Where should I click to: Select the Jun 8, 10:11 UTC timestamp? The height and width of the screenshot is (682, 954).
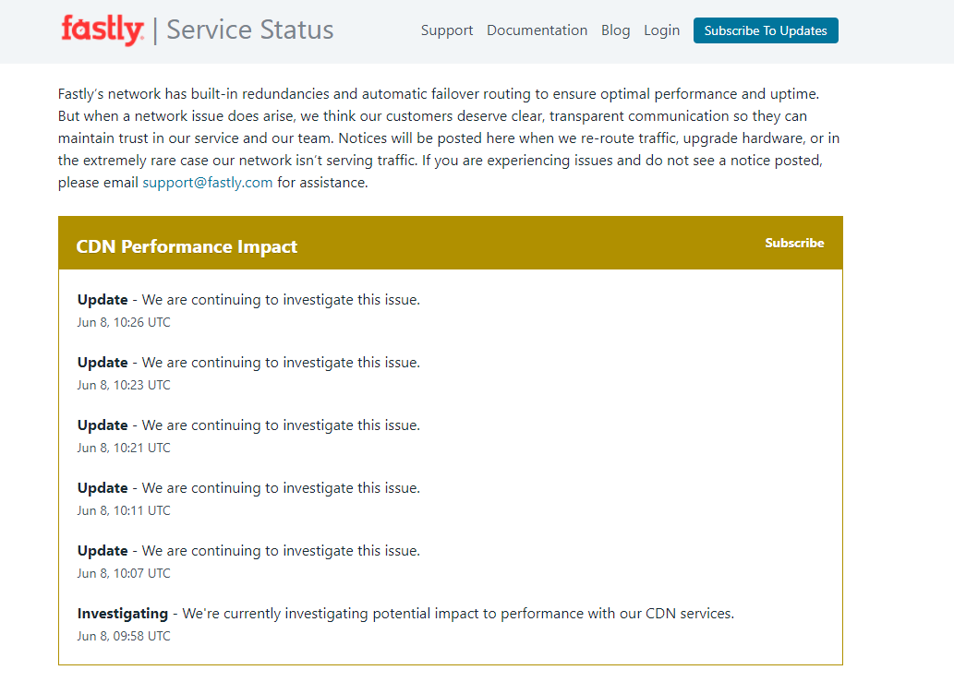coord(124,510)
